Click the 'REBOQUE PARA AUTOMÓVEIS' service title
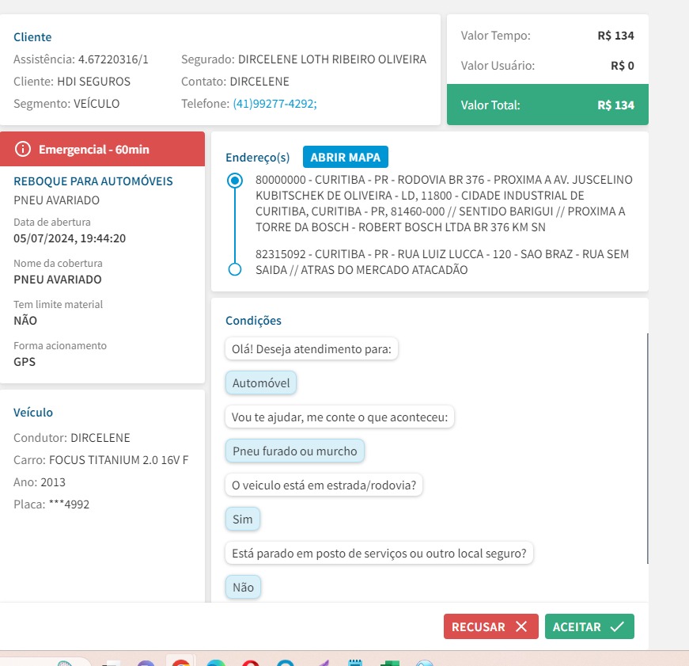This screenshot has height=666, width=689. click(93, 181)
